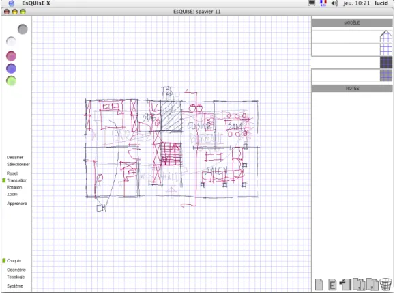Screen dimensions: 395x293
Task: Click the French flag input menu
Action: point(323,3)
